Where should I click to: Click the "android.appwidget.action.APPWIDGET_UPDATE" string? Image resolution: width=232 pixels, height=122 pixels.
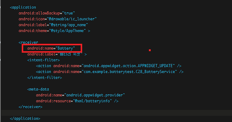pyautogui.click(x=128, y=66)
